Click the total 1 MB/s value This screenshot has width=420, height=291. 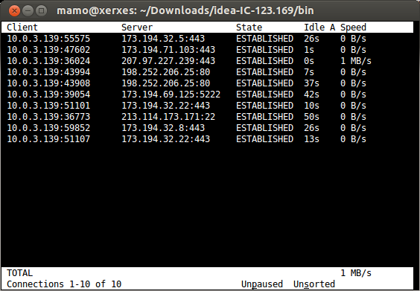[356, 273]
